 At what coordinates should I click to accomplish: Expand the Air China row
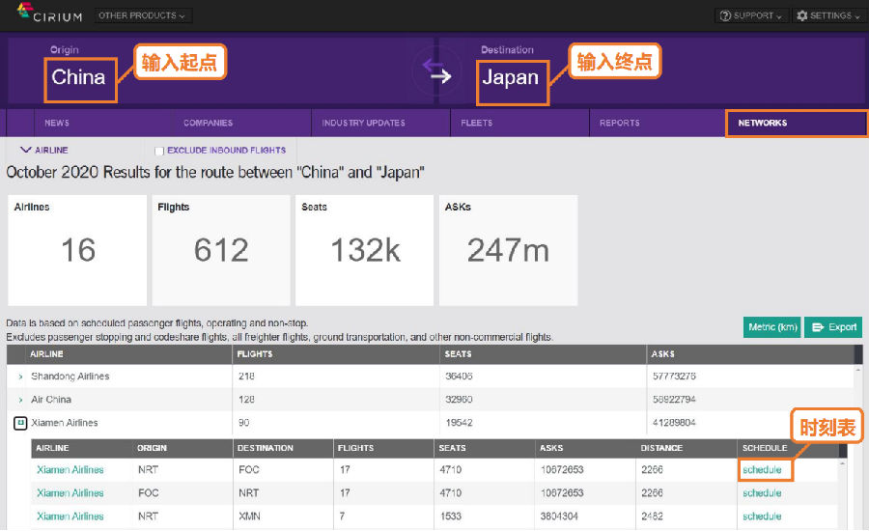click(20, 400)
